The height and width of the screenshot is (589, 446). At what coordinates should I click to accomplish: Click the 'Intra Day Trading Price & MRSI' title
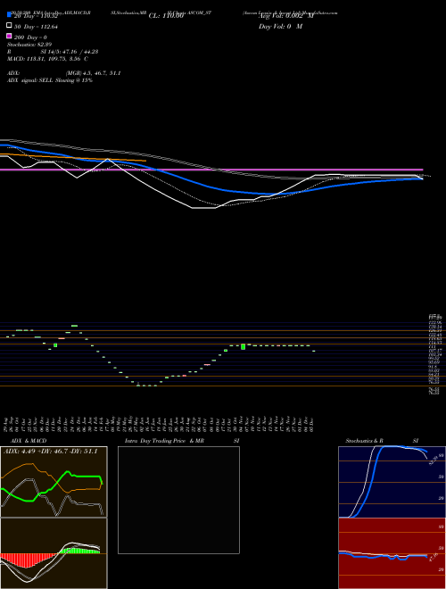pyautogui.click(x=182, y=441)
